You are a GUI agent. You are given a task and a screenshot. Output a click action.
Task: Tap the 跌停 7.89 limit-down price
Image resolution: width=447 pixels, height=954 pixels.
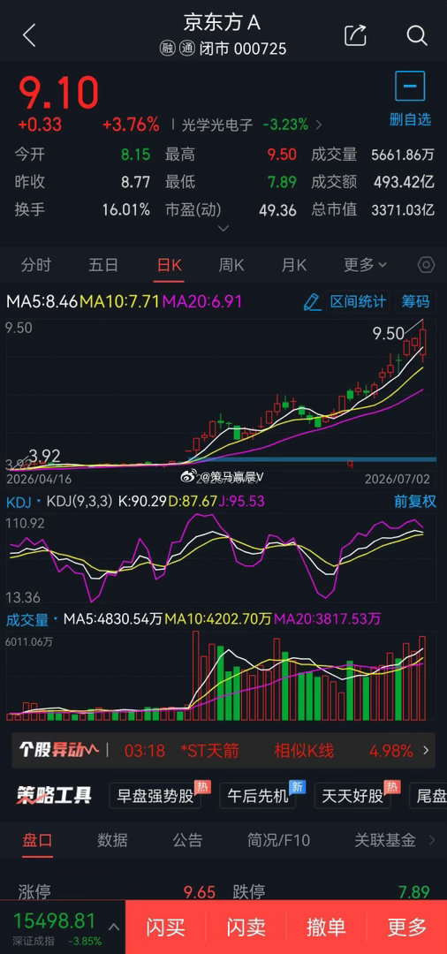click(414, 892)
